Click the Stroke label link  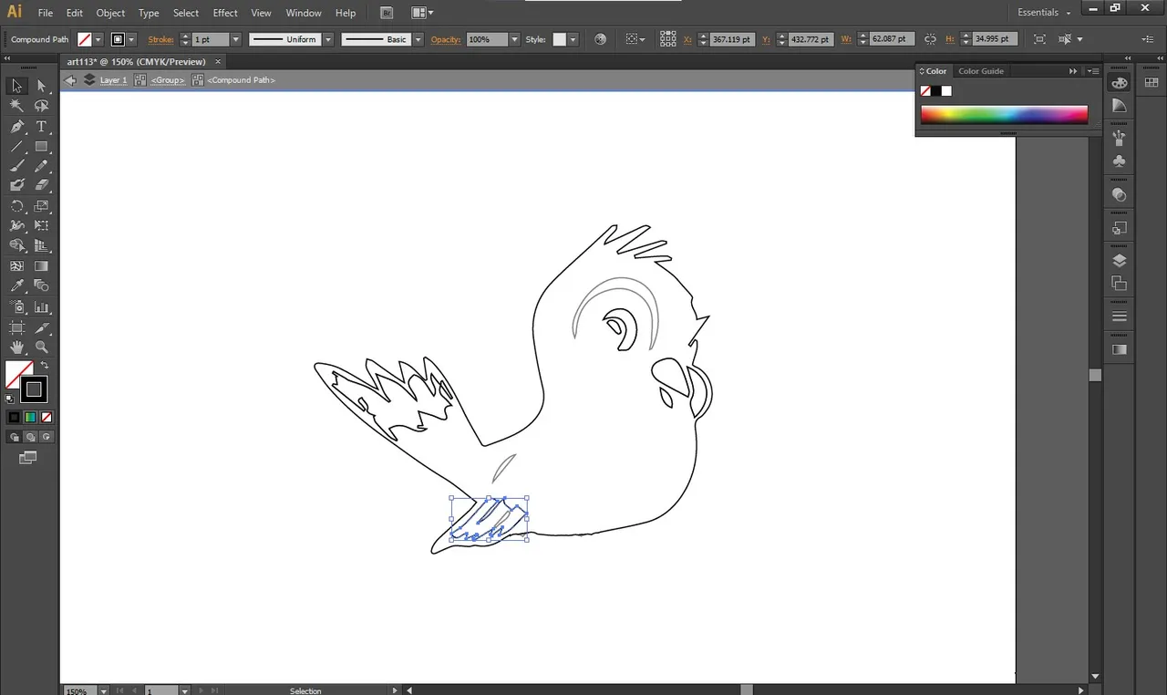pos(160,39)
